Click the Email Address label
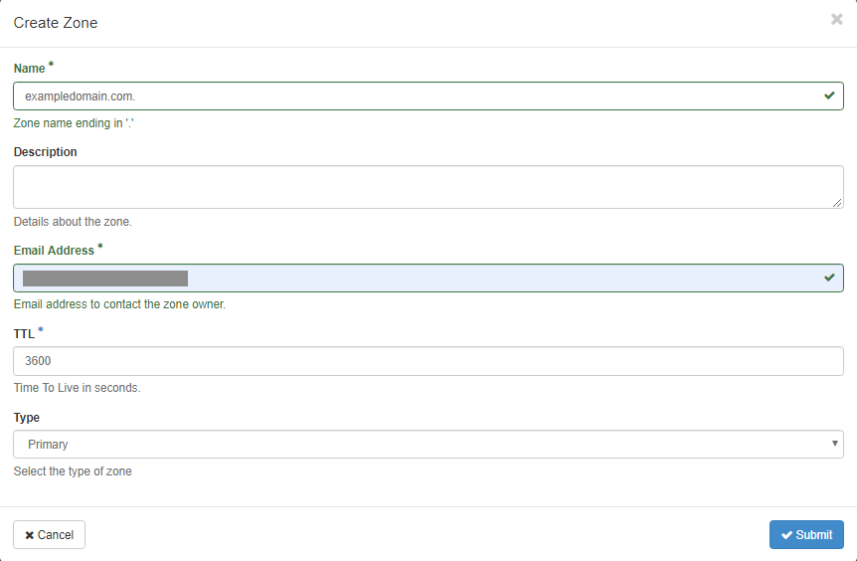The image size is (857, 561). pos(54,251)
